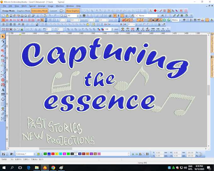
Task: Open the File menu
Action: coord(4,6)
